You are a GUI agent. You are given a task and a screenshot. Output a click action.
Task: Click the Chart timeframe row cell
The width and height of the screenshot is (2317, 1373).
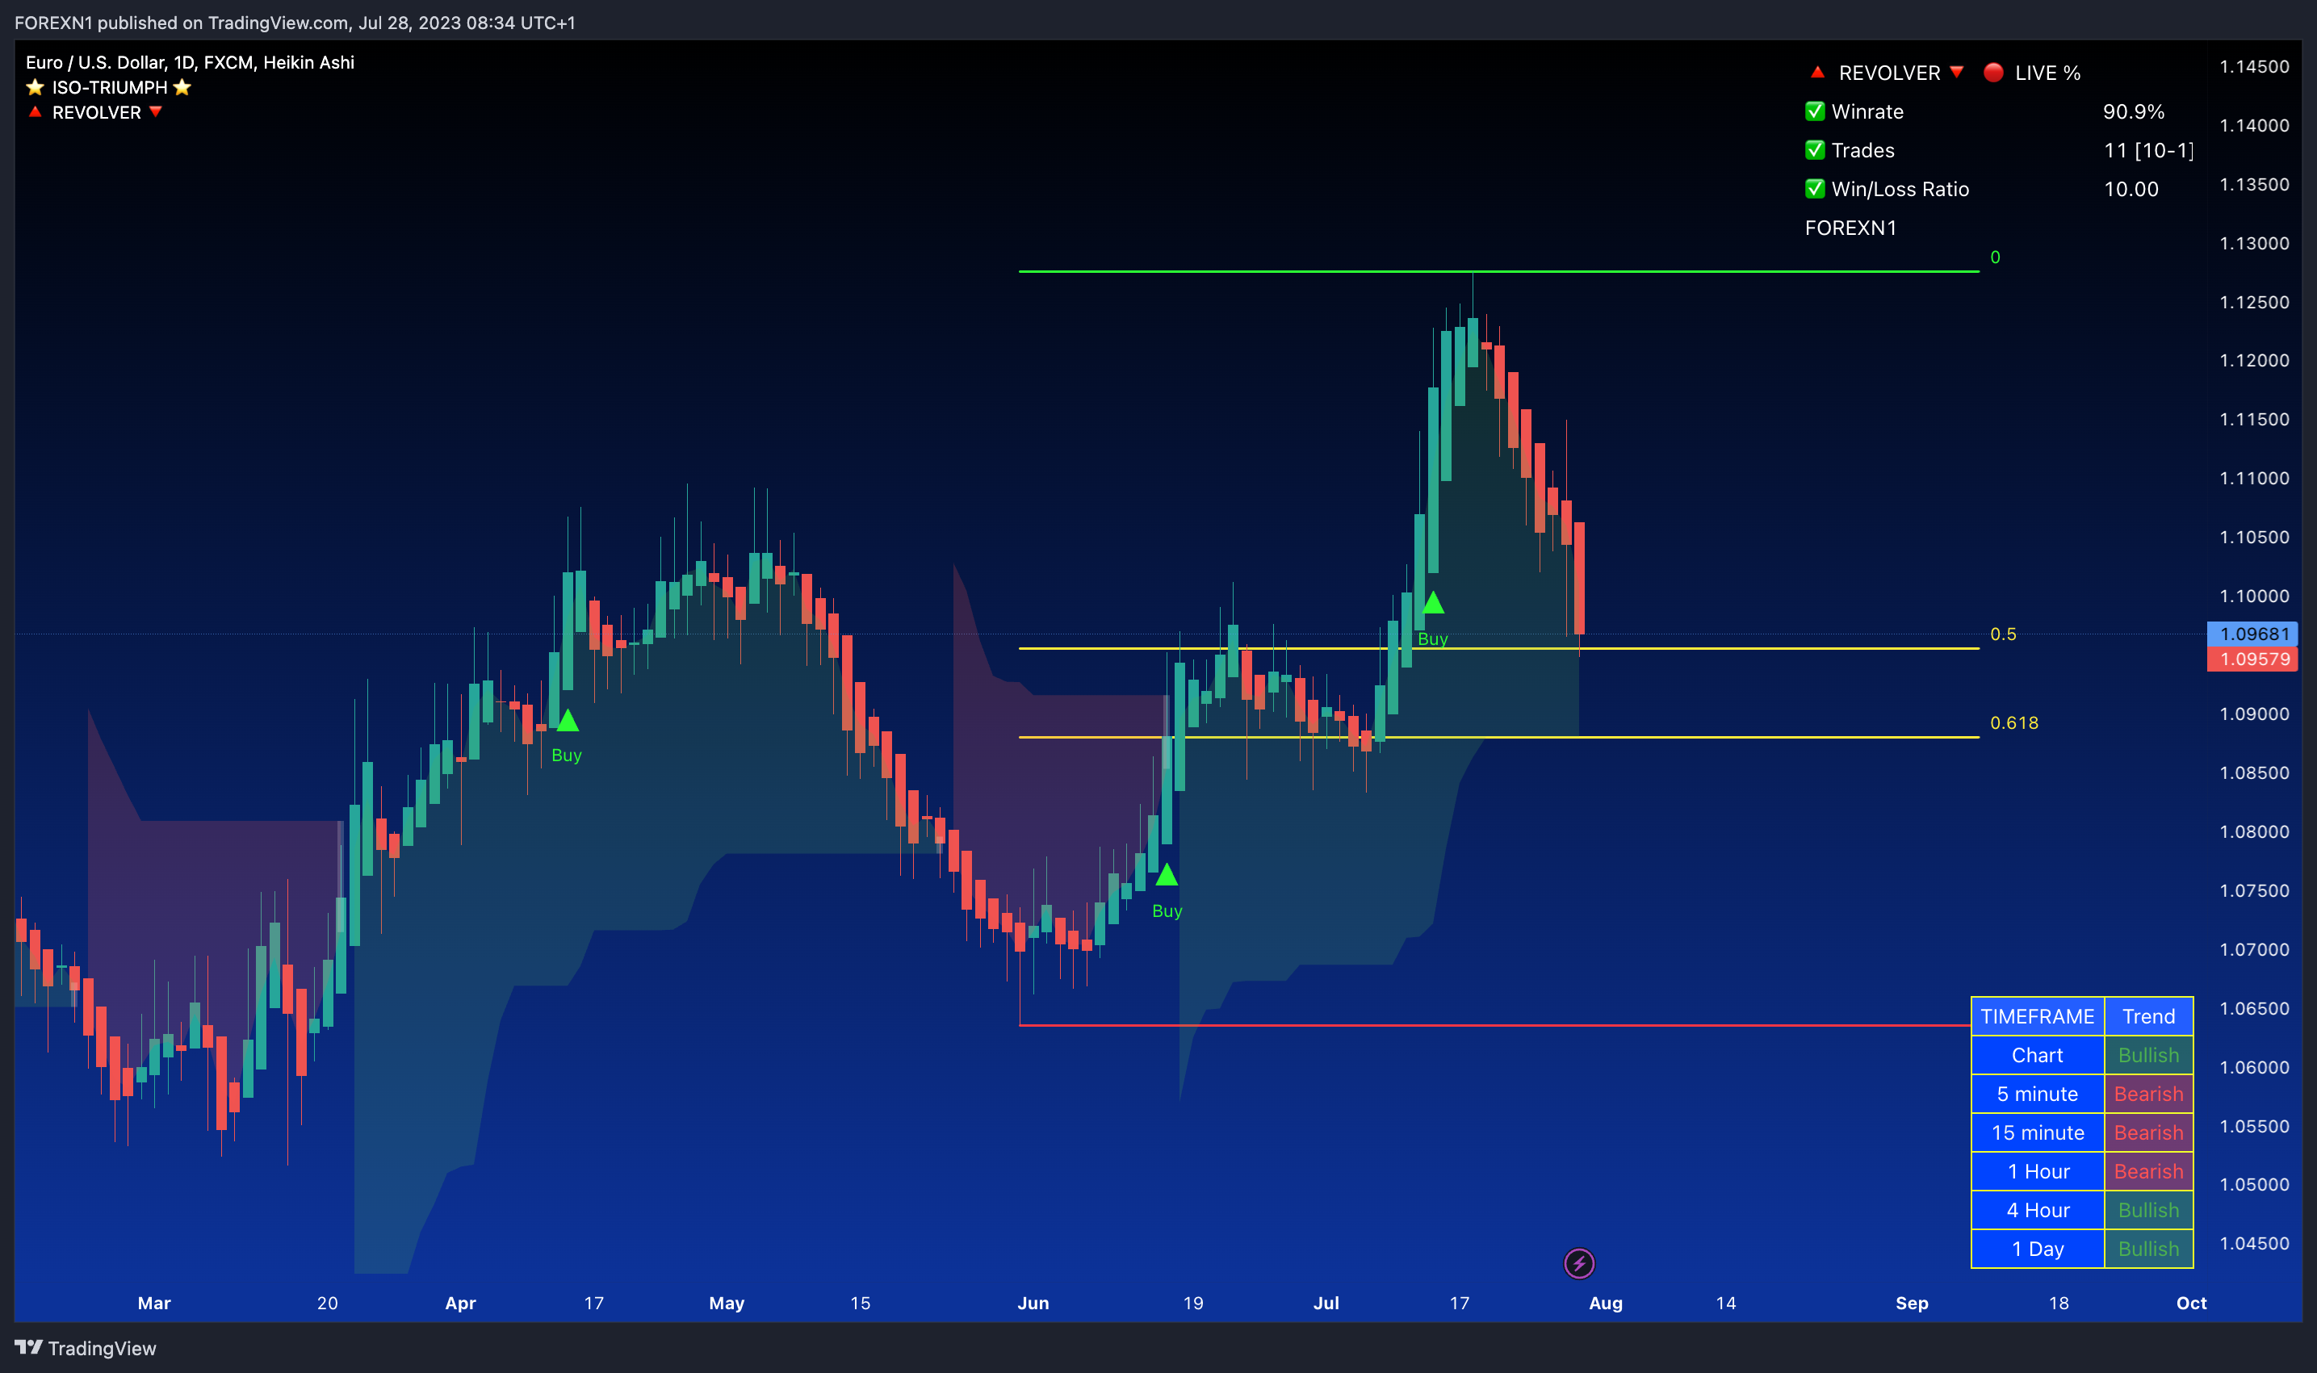tap(2038, 1055)
